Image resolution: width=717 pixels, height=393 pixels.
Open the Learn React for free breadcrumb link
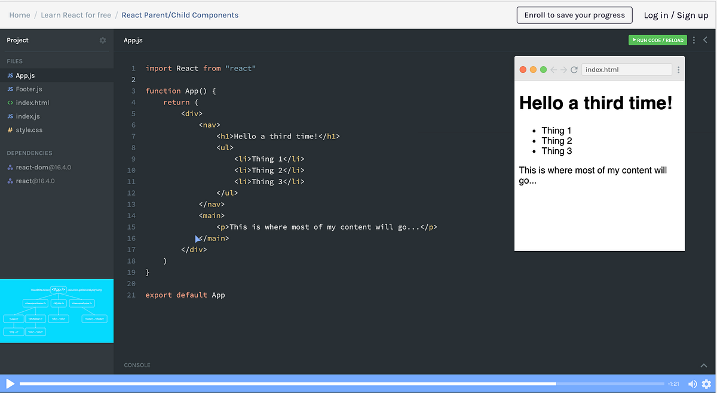[x=76, y=15]
